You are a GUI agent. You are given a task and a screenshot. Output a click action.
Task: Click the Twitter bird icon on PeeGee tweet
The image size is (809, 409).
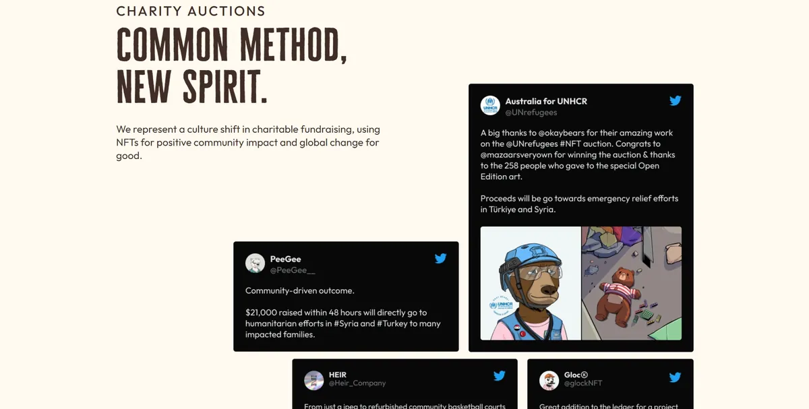440,258
